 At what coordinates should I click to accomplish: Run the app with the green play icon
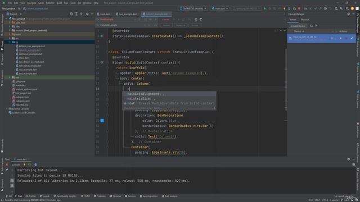tap(265, 8)
